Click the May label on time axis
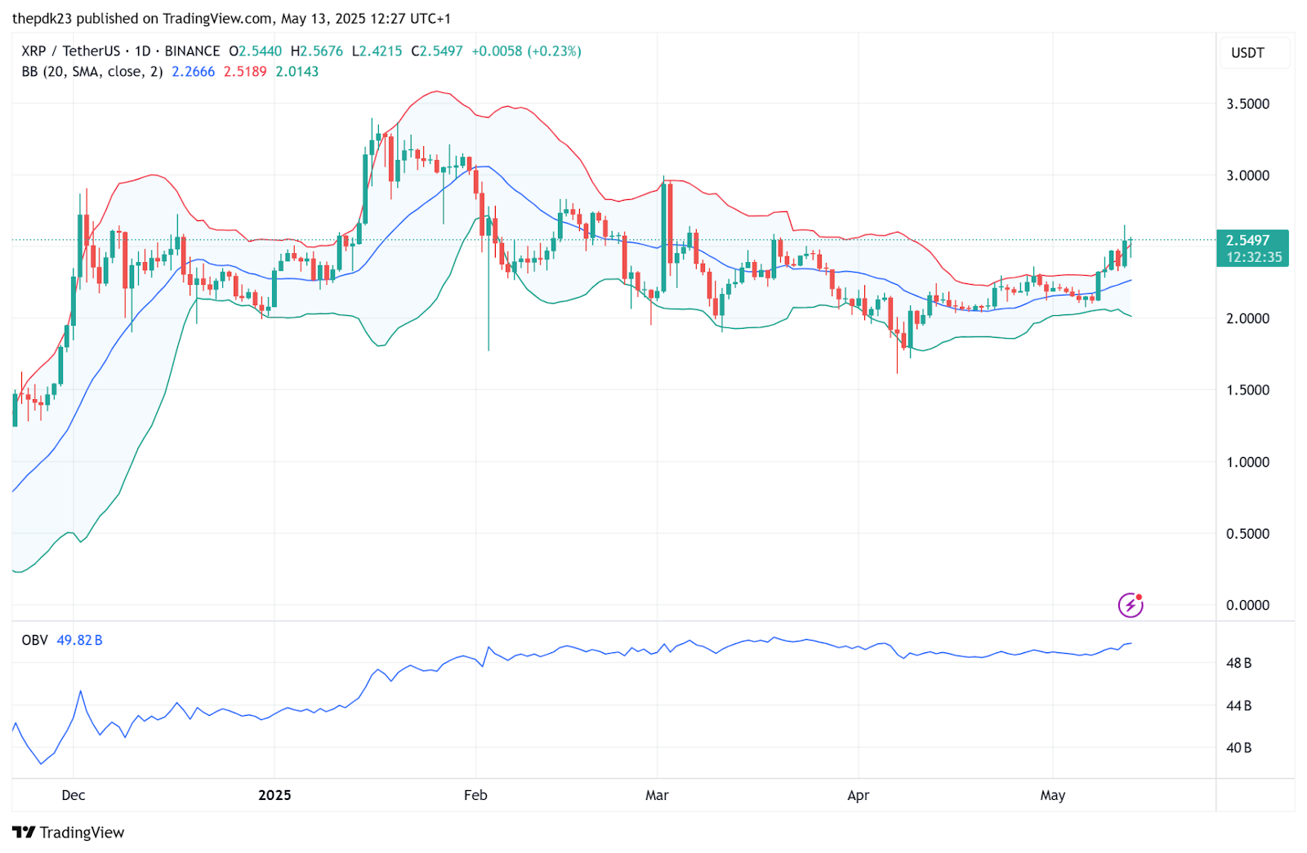Screen dimensions: 1307x853 coord(1053,795)
